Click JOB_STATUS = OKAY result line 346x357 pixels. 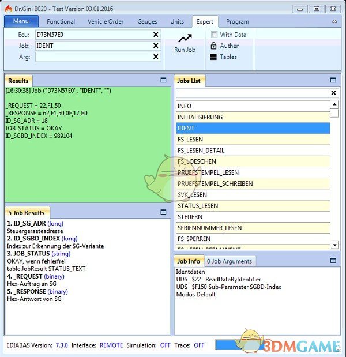pyautogui.click(x=33, y=128)
